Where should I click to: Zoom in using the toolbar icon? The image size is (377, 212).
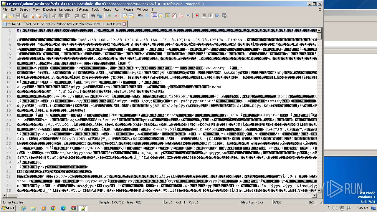coord(109,16)
